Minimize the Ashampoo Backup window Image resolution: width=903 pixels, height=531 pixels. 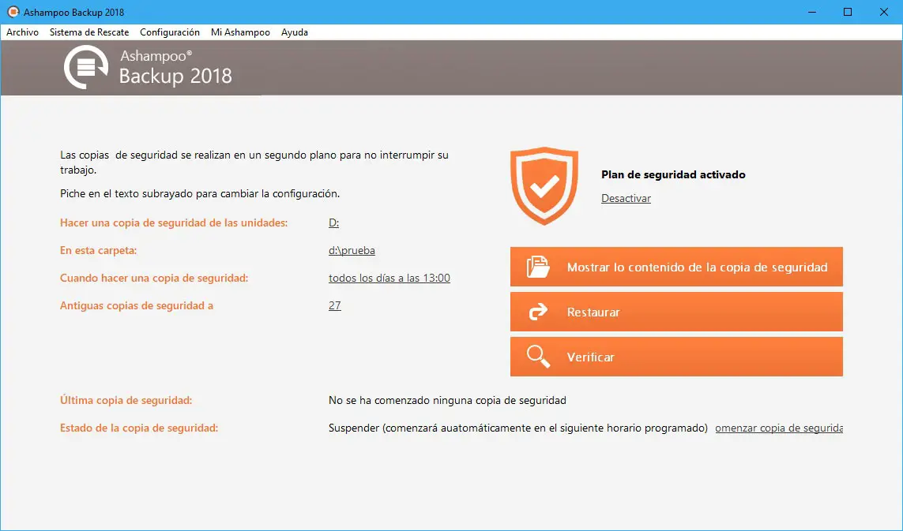(812, 12)
